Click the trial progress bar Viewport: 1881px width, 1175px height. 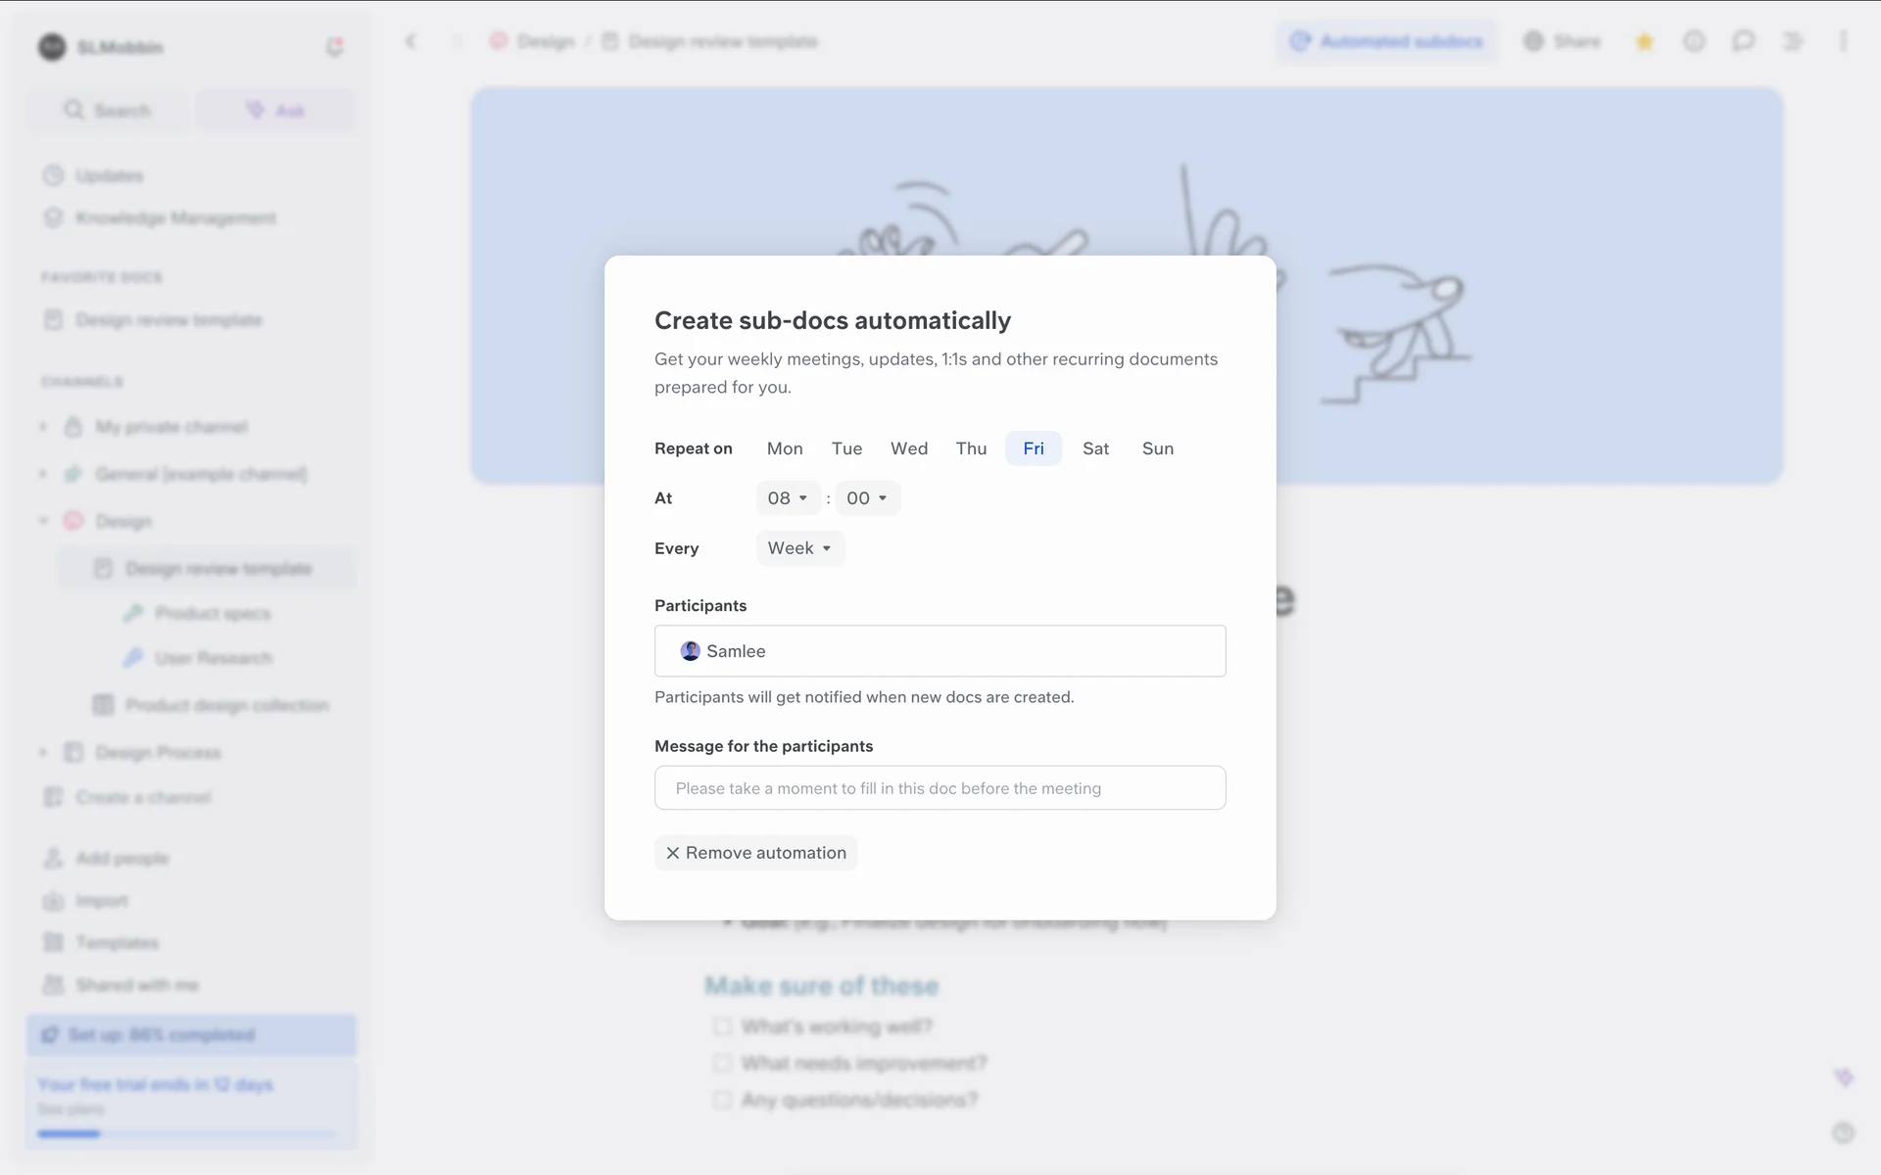pos(186,1134)
